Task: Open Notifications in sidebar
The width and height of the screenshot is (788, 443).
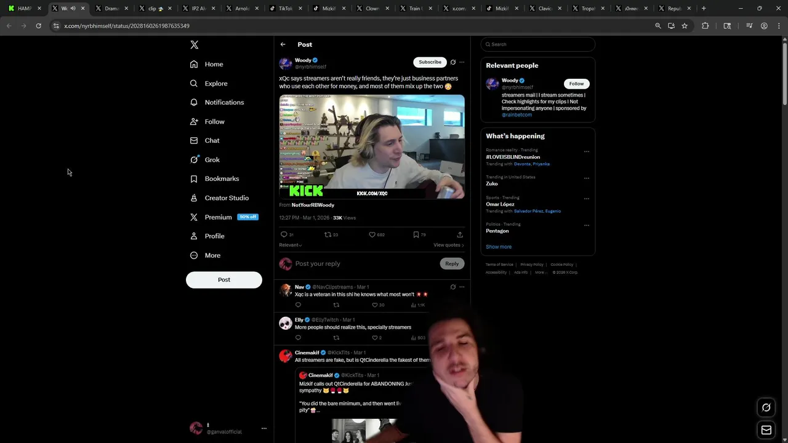Action: coord(217,102)
